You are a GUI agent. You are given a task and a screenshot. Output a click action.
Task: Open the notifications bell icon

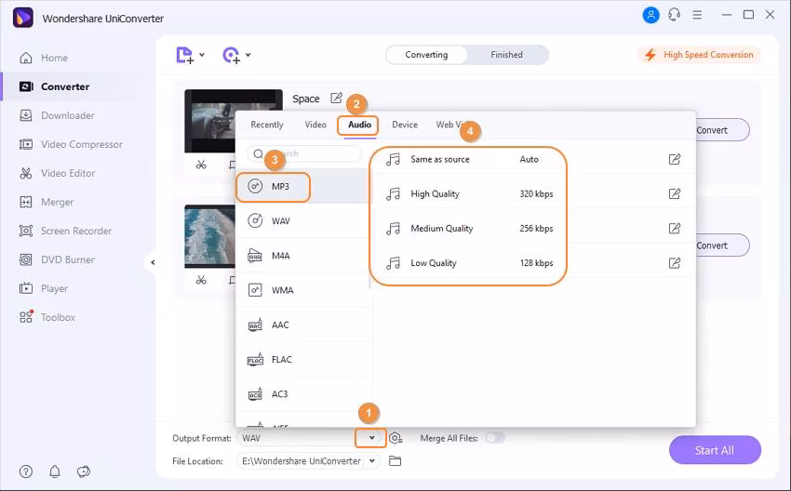55,471
